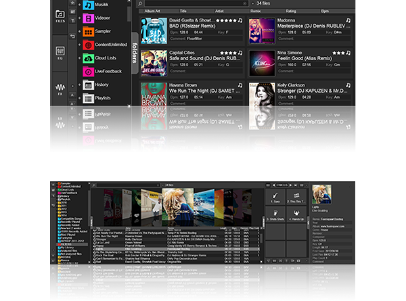Set the David Guetta track's five-star rating
The height and width of the screenshot is (301, 406).
pyautogui.click(x=226, y=20)
